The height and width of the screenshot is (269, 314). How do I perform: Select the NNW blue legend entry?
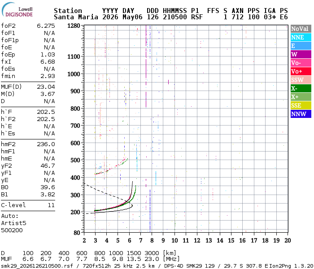[x=301, y=114]
